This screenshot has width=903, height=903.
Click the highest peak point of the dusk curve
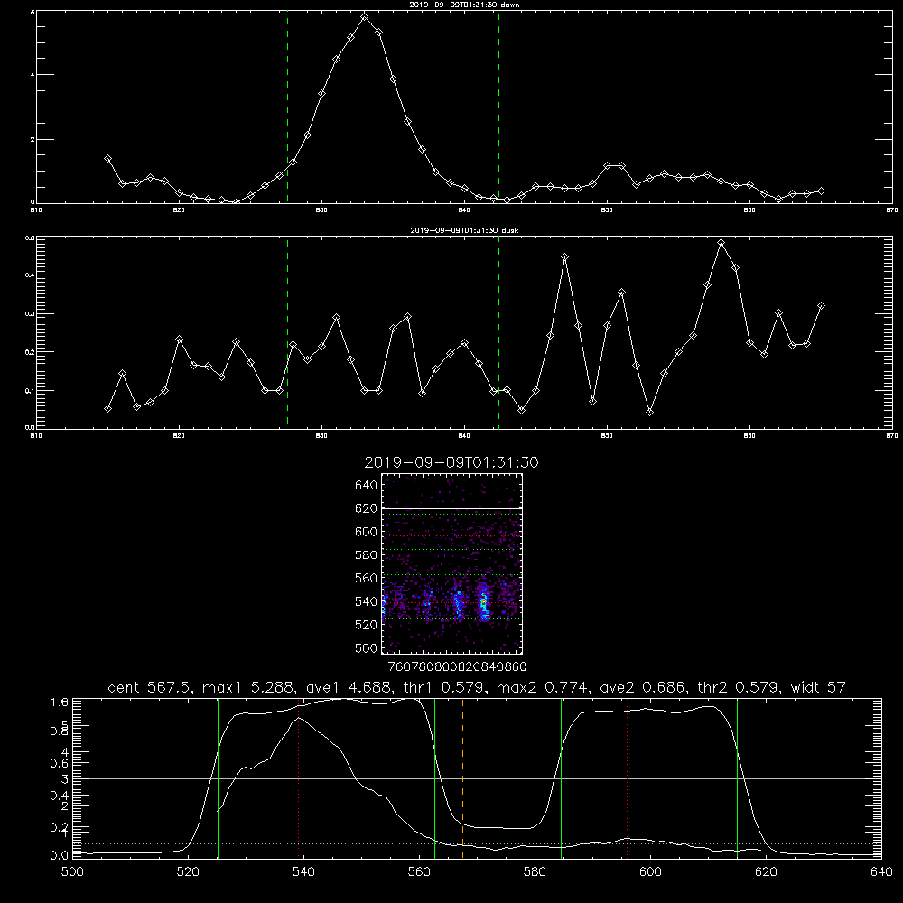click(721, 242)
